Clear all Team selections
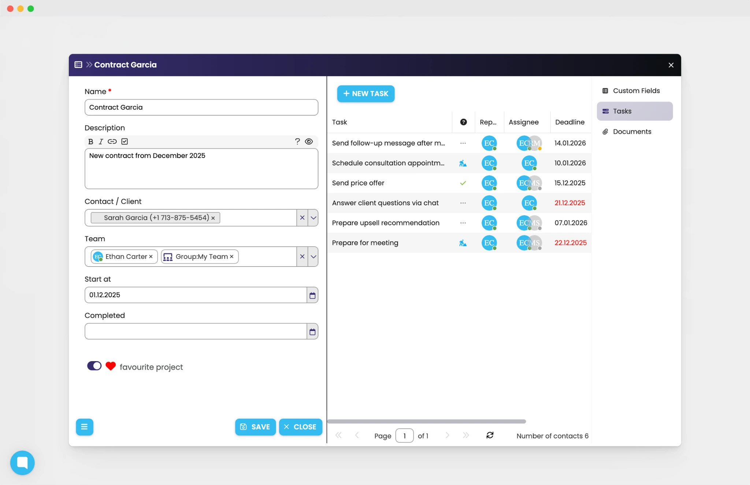The width and height of the screenshot is (750, 485). pos(302,257)
